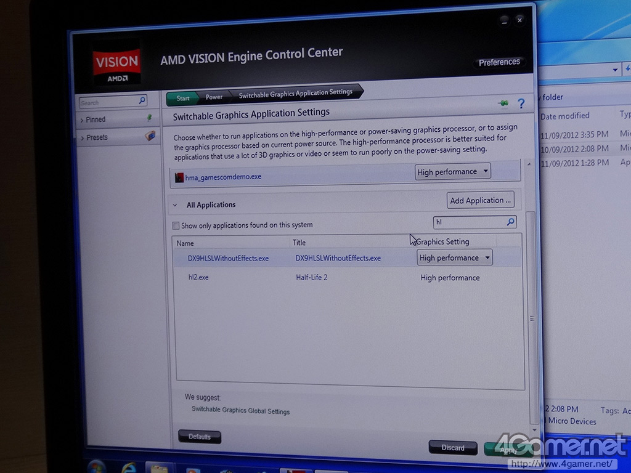
Task: Click the main vertical scrollbar grip
Action: (532, 318)
